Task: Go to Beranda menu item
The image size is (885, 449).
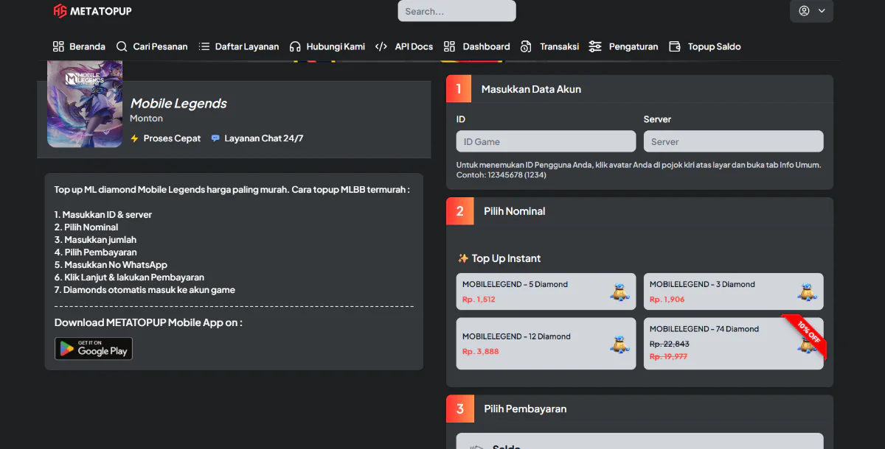Action: tap(79, 46)
